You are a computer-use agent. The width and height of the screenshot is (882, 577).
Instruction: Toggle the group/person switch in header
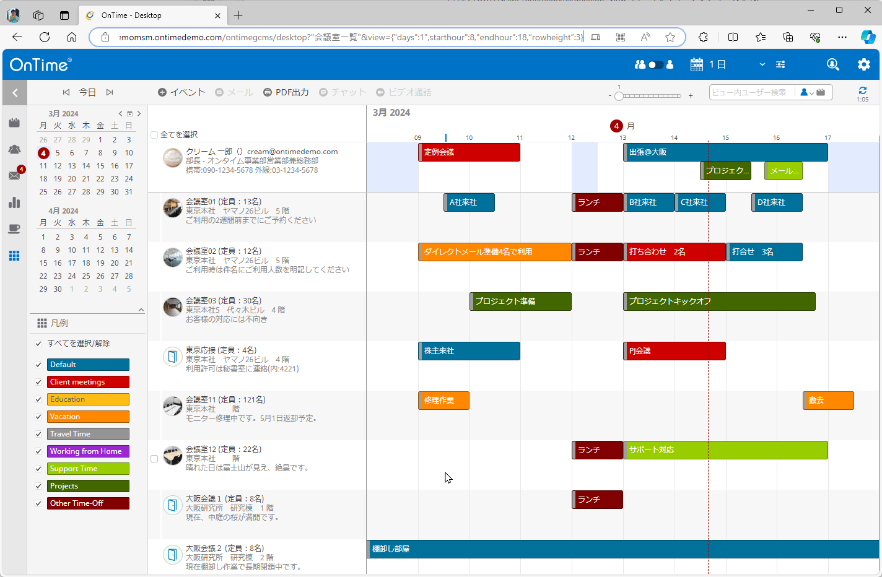[x=655, y=64]
